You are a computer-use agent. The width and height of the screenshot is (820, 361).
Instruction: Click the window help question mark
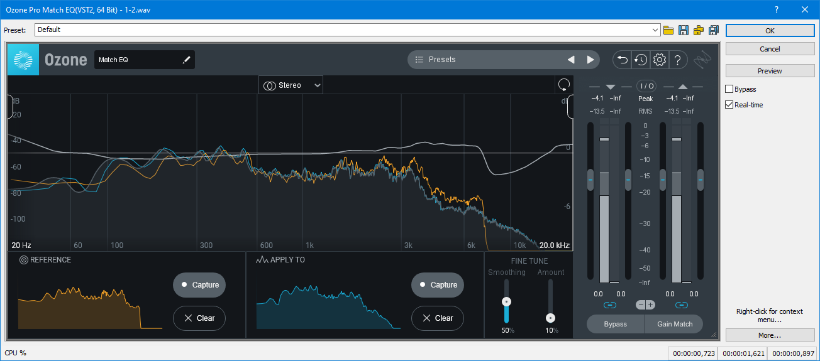tap(777, 9)
